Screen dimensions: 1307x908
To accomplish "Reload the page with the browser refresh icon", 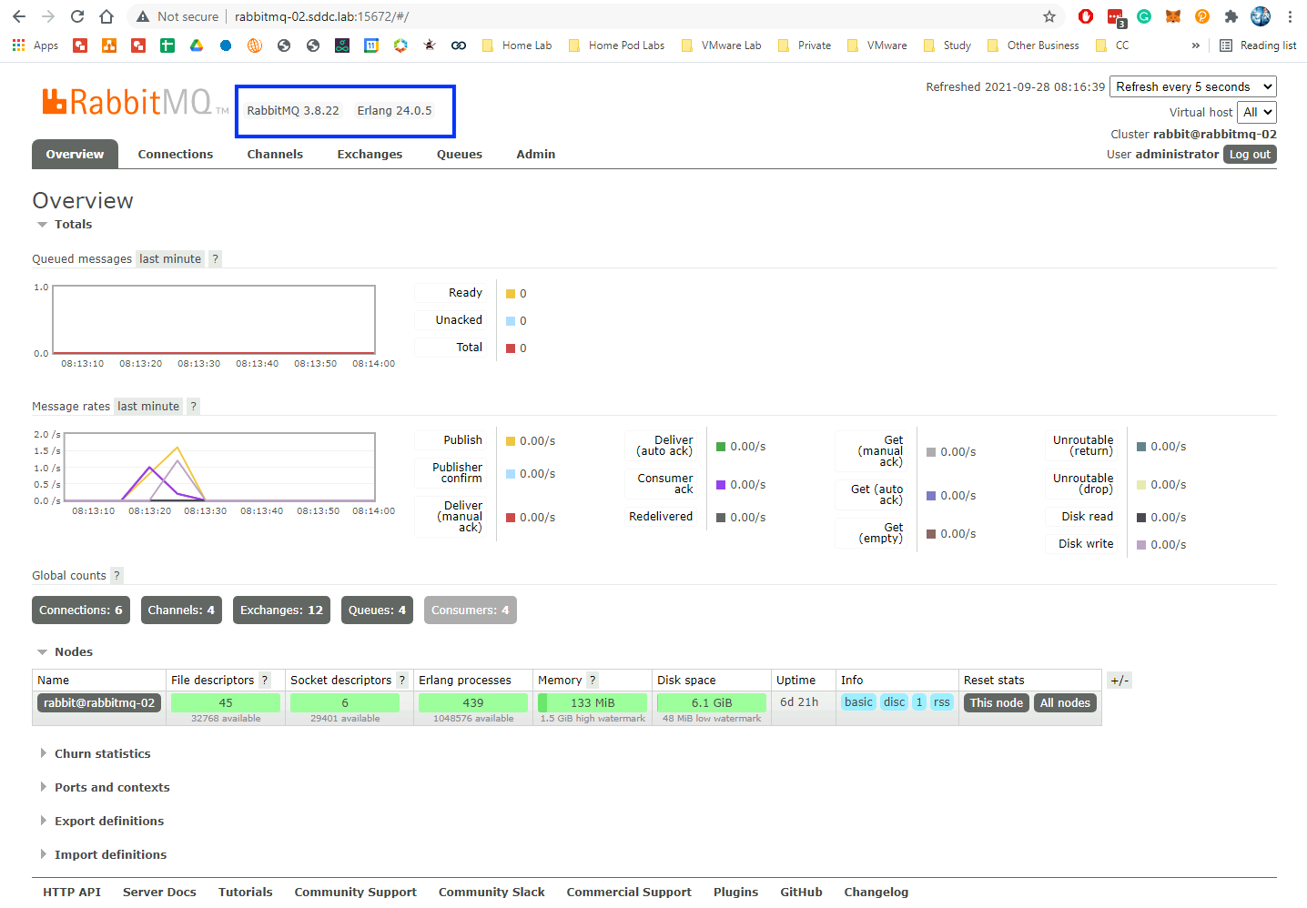I will 77,16.
